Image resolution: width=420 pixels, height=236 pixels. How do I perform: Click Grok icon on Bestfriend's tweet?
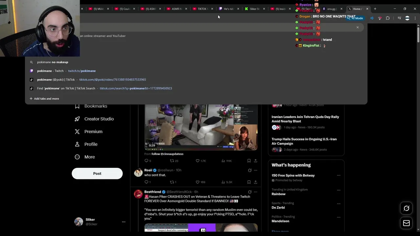250,192
